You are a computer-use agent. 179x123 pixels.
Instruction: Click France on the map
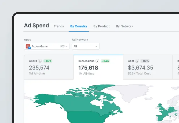[164, 113]
